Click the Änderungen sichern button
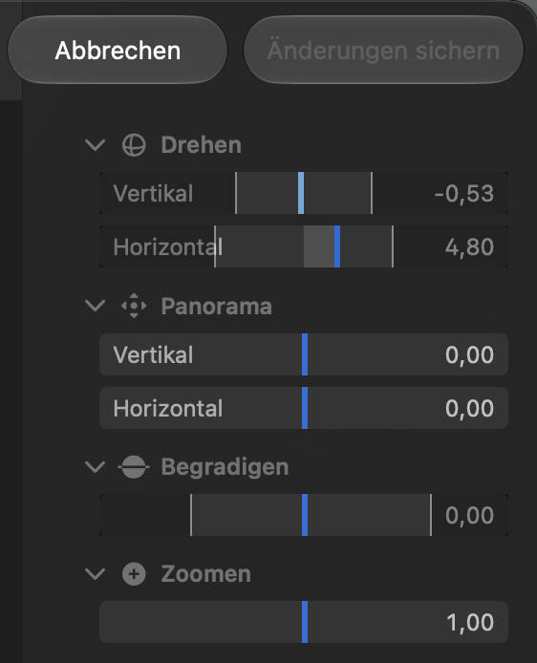 coord(383,50)
